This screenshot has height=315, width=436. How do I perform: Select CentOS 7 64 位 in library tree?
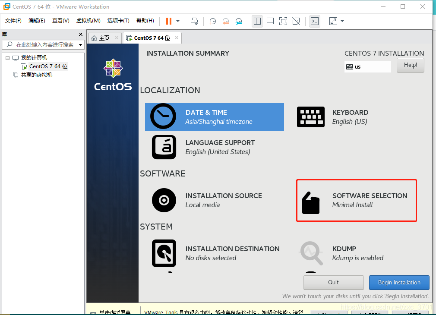tap(48, 66)
